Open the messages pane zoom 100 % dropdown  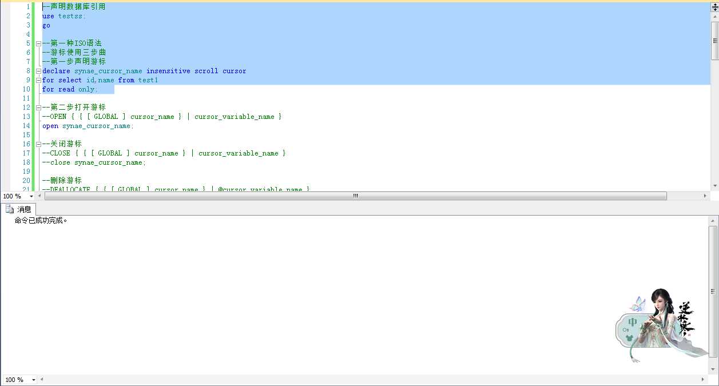coord(34,380)
